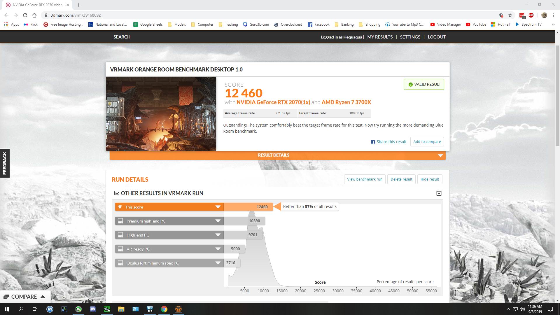Image resolution: width=560 pixels, height=315 pixels.
Task: Open the AdBlock Plus extension icon
Action: point(531,15)
